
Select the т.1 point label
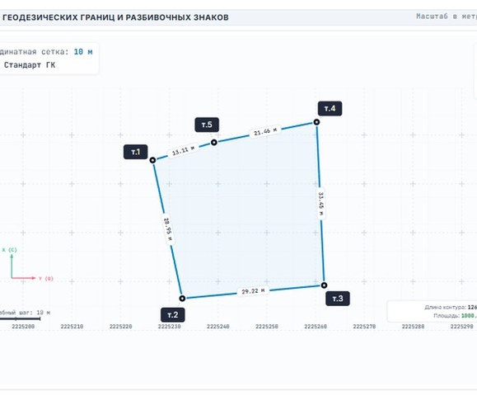136,152
